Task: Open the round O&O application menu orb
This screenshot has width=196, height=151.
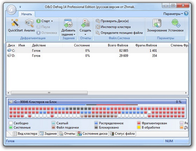Action: click(x=11, y=9)
